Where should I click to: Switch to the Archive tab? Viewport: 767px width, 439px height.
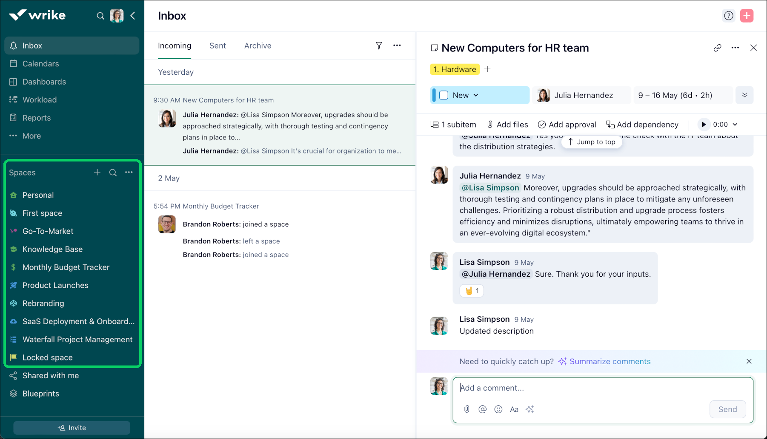(x=258, y=45)
